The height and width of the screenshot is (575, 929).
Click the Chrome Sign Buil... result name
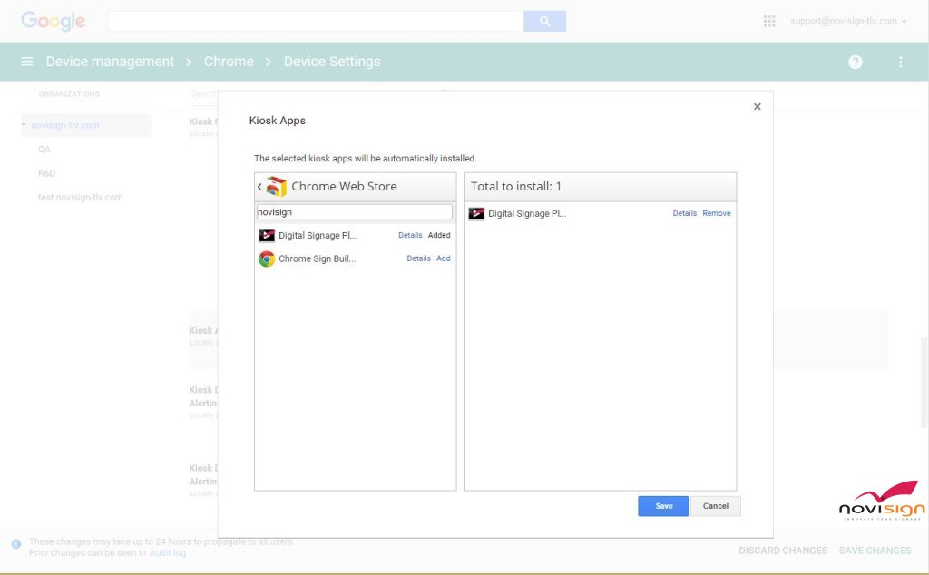pos(318,258)
